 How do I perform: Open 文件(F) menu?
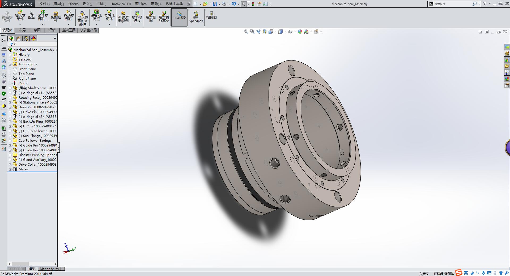(x=45, y=4)
